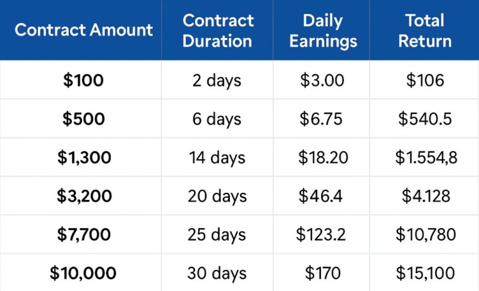Viewport: 479px width, 291px height.
Task: Click the $7,700 contract amount cell
Action: point(84,234)
